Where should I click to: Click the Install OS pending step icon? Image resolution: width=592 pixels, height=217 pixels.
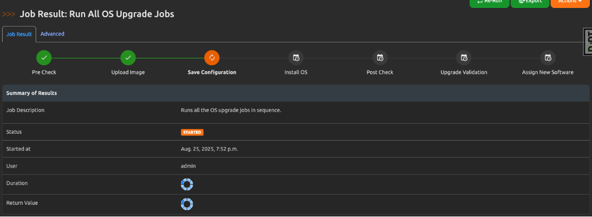296,58
